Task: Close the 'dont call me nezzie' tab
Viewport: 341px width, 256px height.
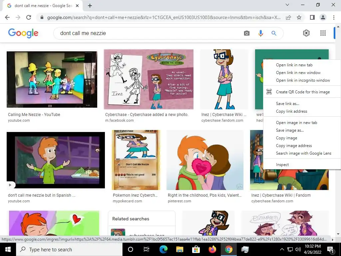Action: (77, 6)
